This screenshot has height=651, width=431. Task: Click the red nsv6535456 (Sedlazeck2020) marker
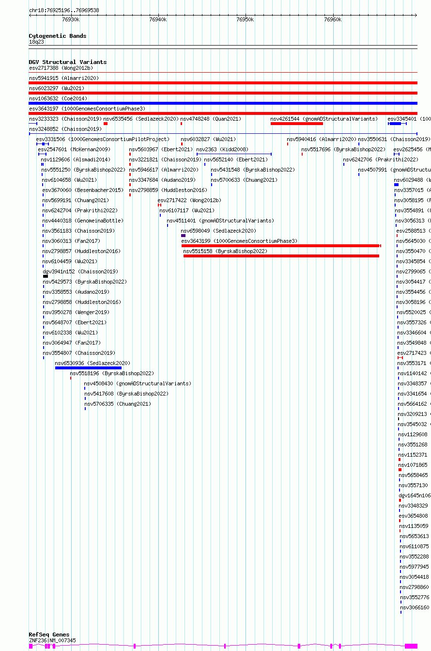(106, 124)
